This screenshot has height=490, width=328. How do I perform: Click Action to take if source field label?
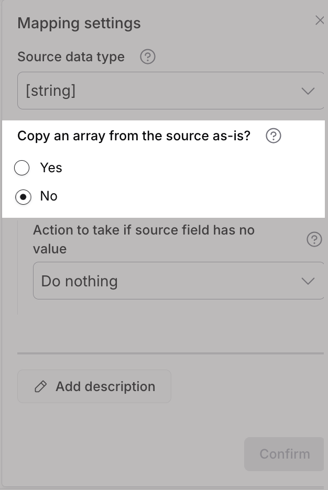click(144, 239)
